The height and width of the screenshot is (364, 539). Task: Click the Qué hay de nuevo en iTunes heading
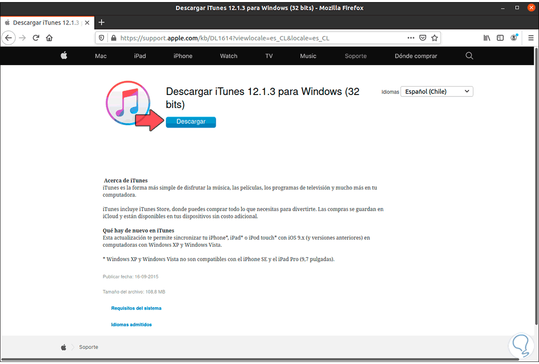click(139, 231)
